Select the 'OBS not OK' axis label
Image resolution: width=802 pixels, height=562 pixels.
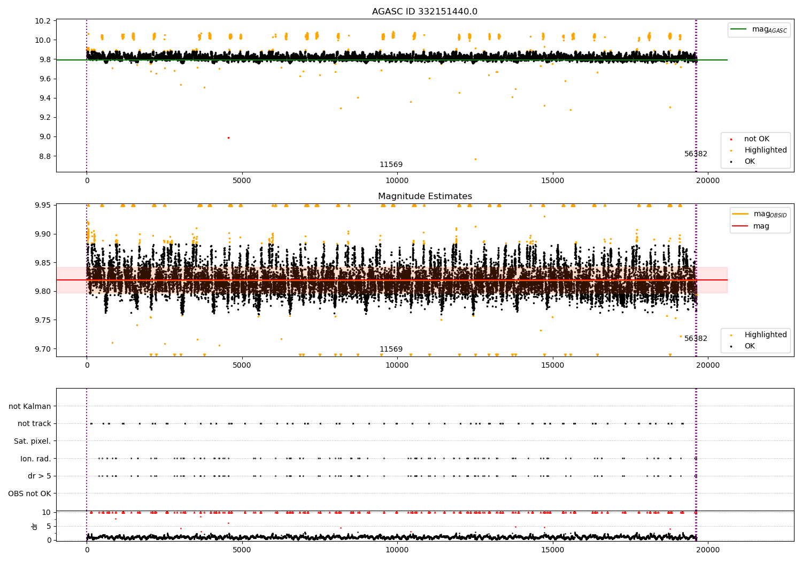[x=29, y=493]
